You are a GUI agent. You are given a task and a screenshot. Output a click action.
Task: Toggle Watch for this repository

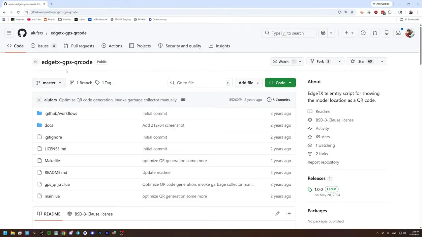(283, 62)
